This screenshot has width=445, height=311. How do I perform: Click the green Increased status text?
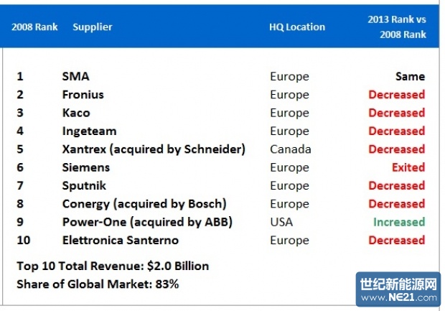398,222
